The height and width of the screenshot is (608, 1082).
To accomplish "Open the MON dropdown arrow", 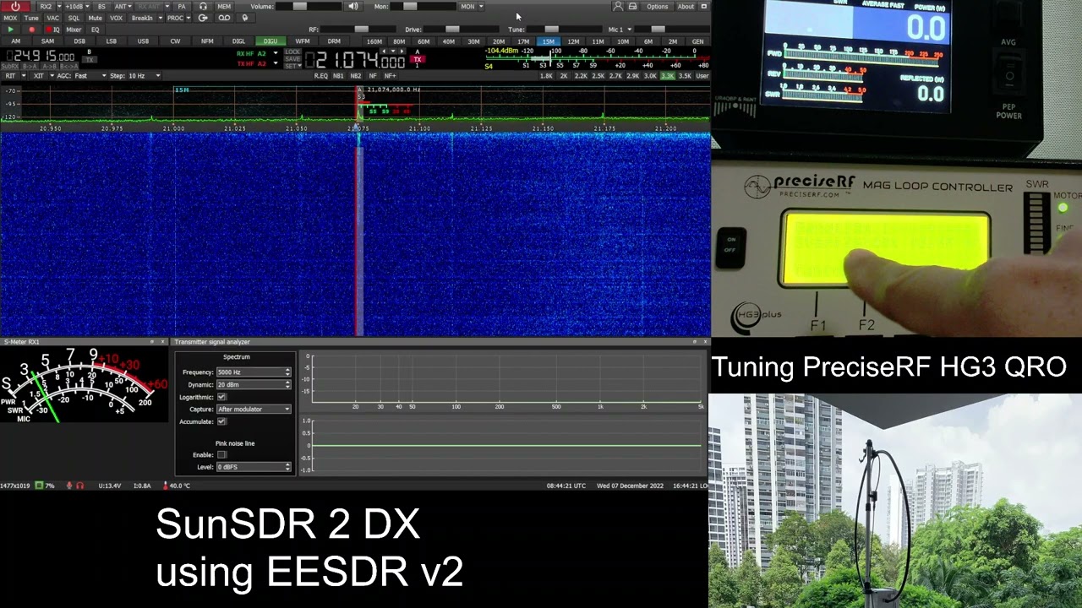I will [481, 7].
